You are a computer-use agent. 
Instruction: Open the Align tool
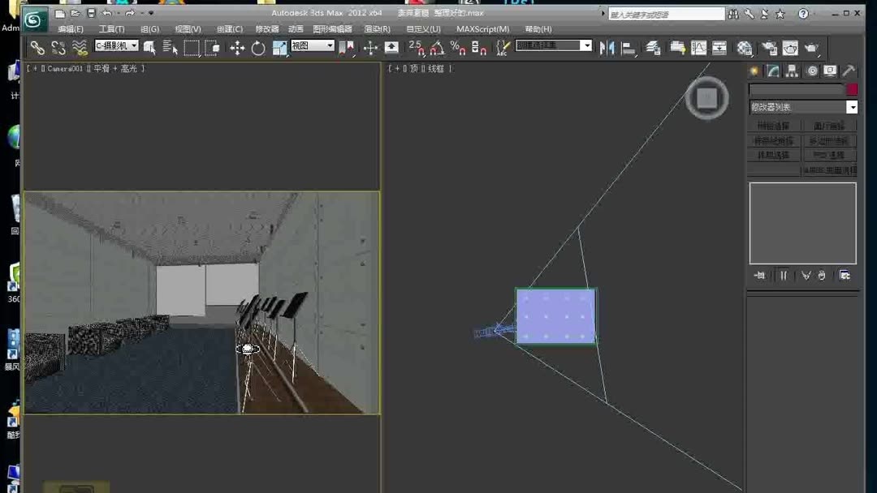coord(629,47)
